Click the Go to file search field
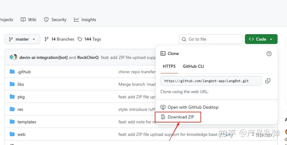 pyautogui.click(x=211, y=39)
